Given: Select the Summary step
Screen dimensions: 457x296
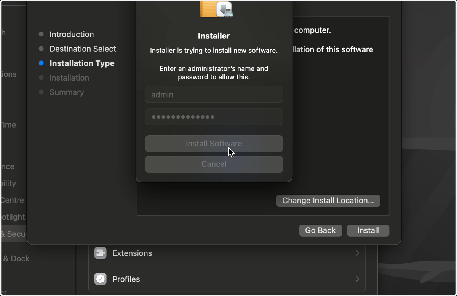Looking at the screenshot, I should (x=67, y=92).
